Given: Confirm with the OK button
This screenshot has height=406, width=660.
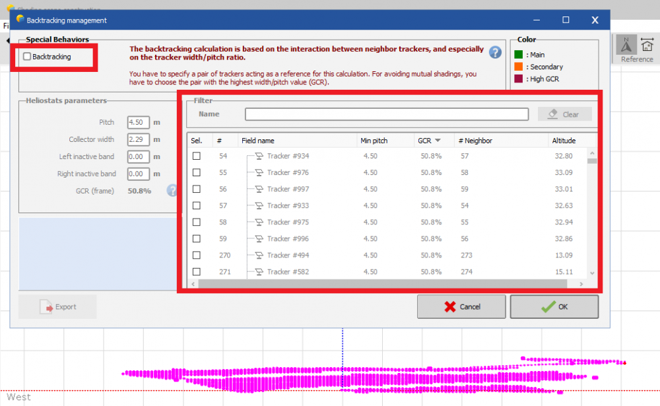Looking at the screenshot, I should click(554, 307).
